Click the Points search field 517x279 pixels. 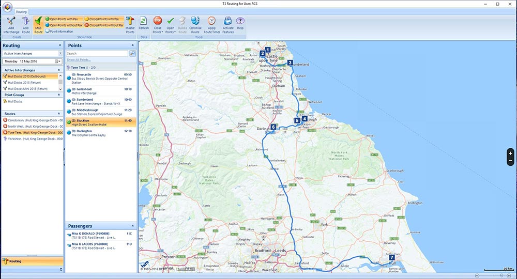click(97, 53)
